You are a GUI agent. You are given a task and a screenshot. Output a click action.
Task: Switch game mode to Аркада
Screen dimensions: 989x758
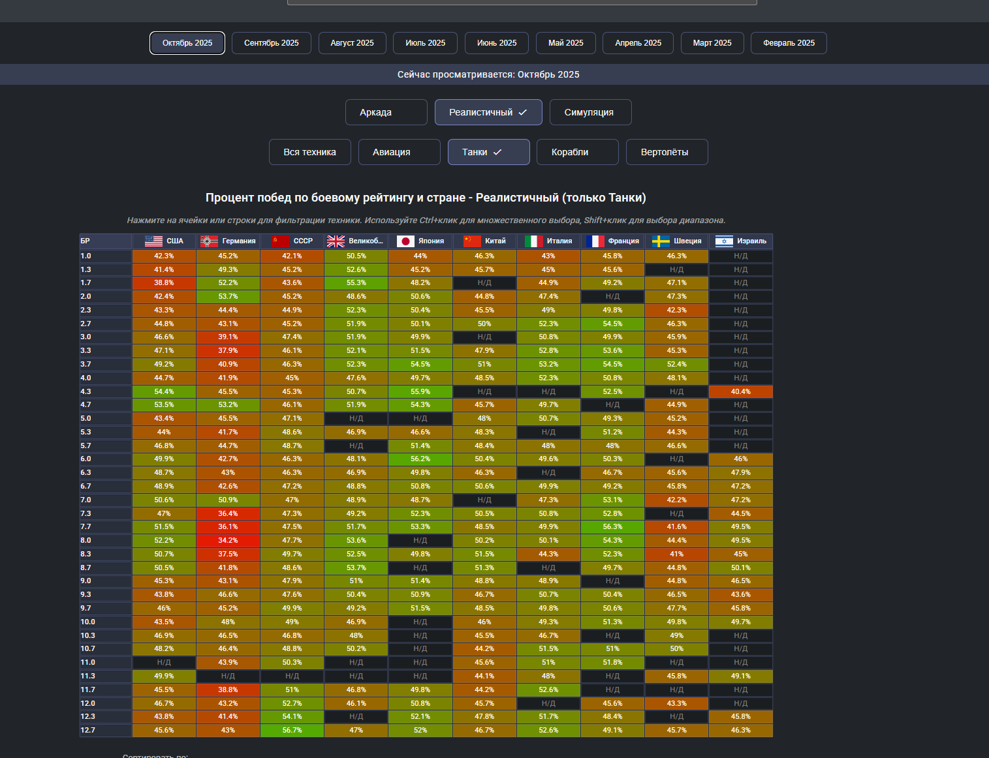tap(386, 112)
